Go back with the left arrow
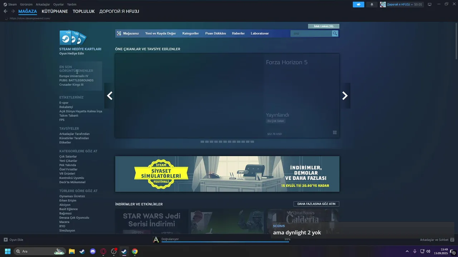 (x=5, y=11)
